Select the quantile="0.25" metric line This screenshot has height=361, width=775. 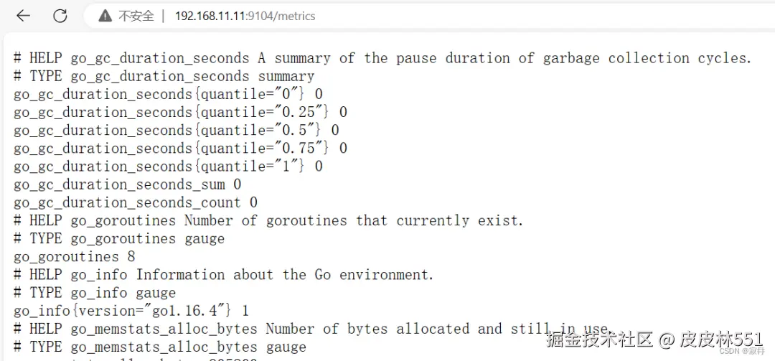click(x=180, y=112)
